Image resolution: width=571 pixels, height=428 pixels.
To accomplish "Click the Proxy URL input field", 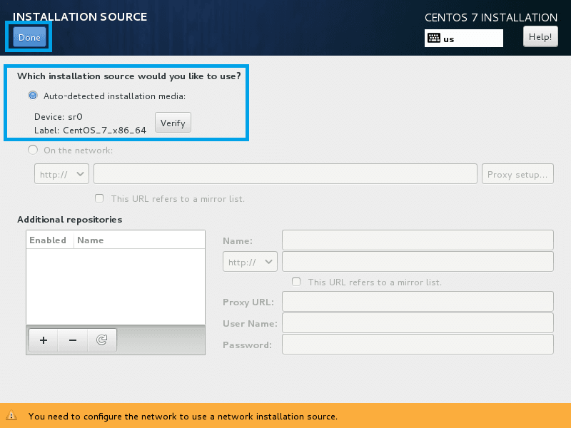I will [x=418, y=301].
